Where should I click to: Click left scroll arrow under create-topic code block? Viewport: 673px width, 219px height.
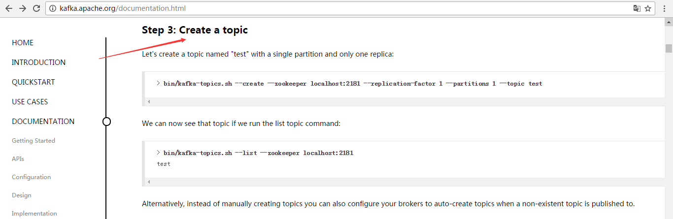(149, 101)
